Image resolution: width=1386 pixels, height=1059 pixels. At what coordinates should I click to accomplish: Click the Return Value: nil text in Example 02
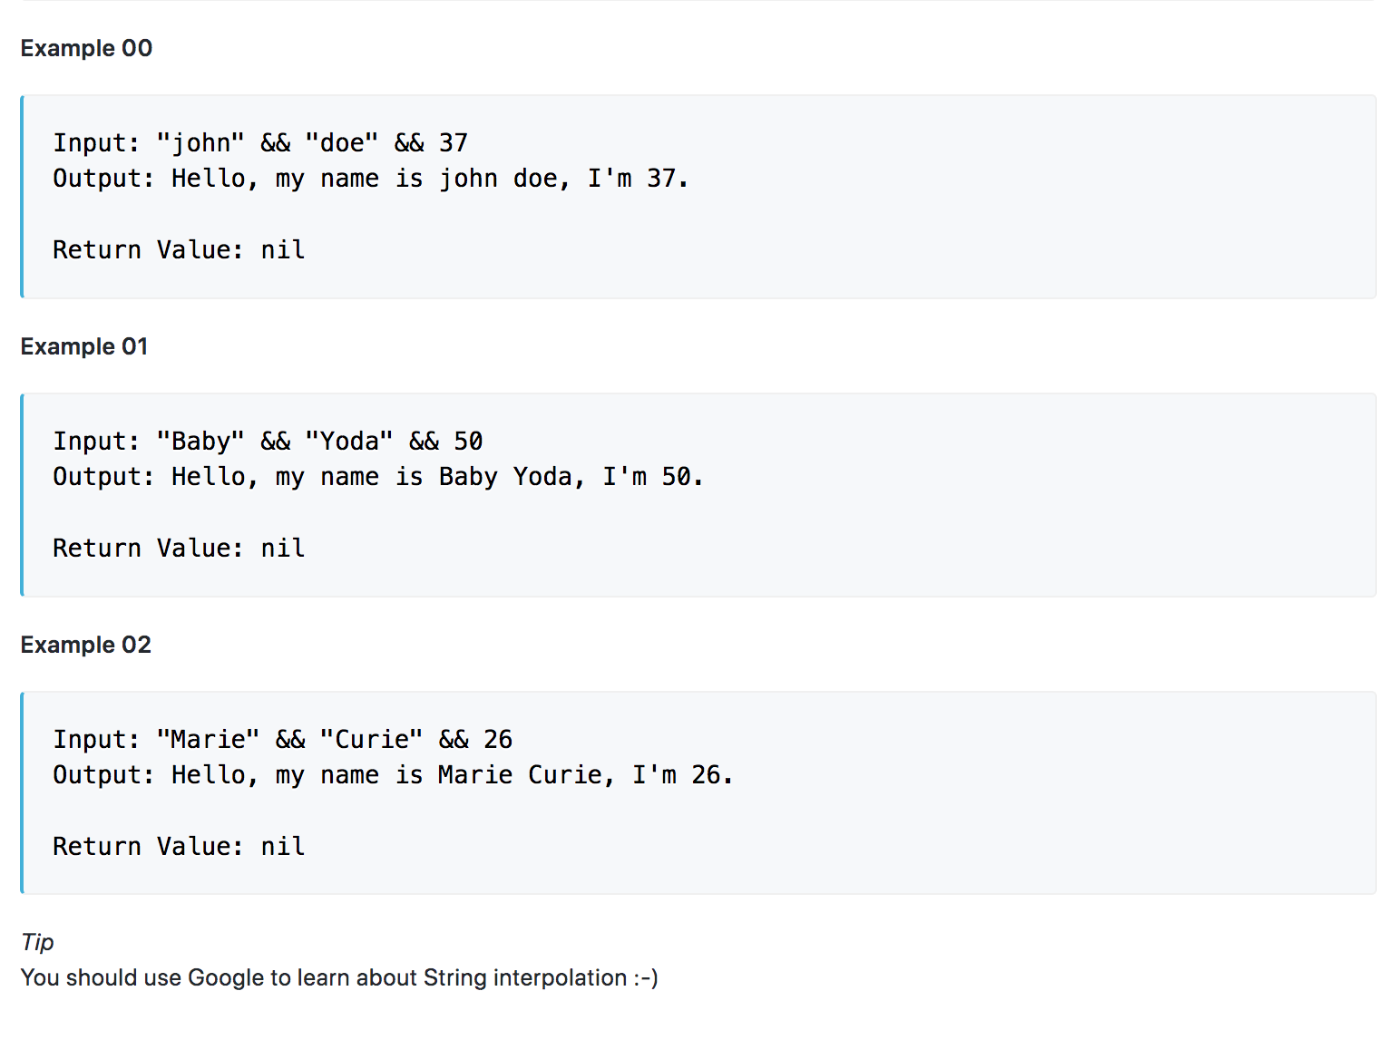[x=178, y=845]
